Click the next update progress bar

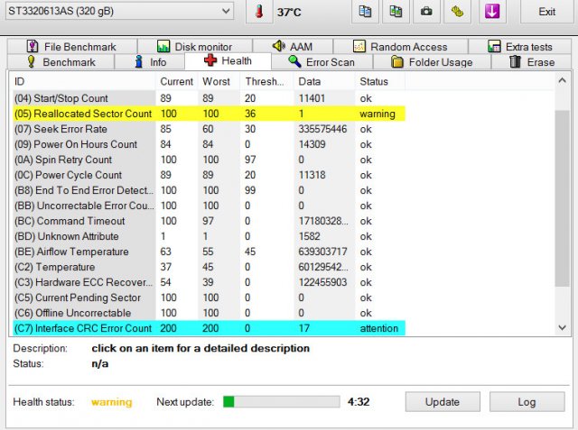coord(281,402)
